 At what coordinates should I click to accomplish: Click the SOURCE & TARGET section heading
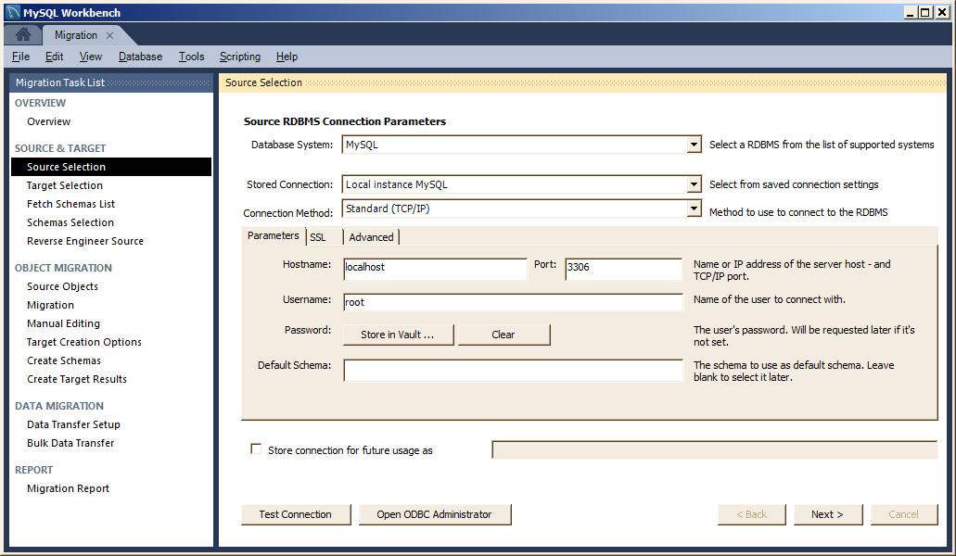(x=59, y=148)
